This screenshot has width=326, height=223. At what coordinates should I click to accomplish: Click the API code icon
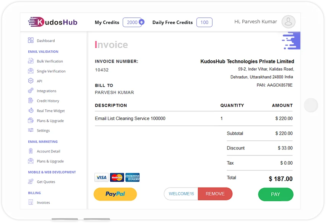point(31,81)
